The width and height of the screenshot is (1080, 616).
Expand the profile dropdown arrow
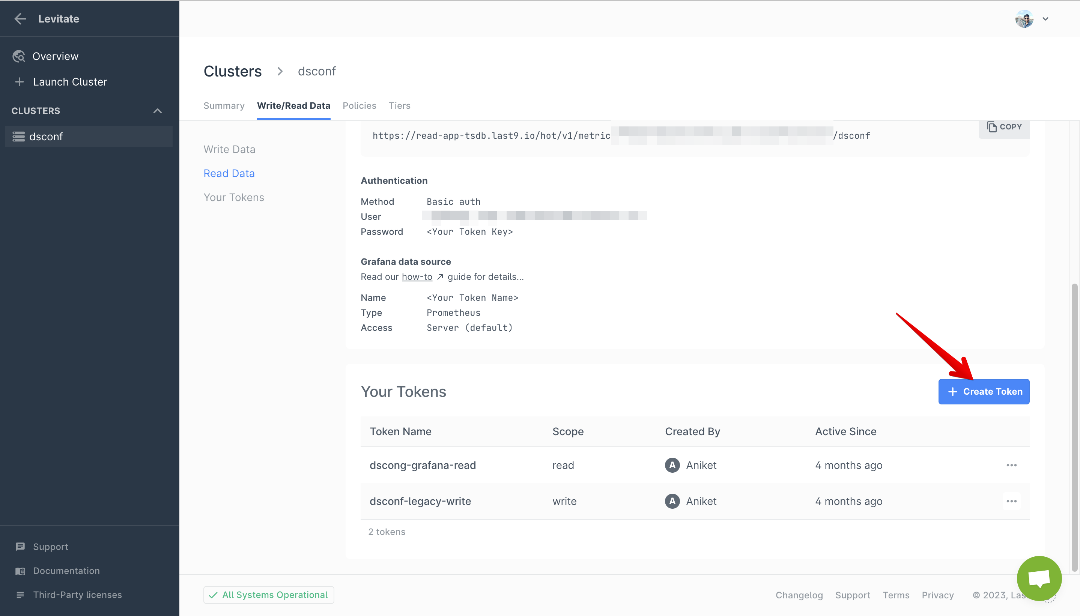(1045, 19)
